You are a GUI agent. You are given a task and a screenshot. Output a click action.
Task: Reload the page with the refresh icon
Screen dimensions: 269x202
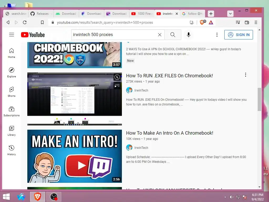[x=25, y=22]
